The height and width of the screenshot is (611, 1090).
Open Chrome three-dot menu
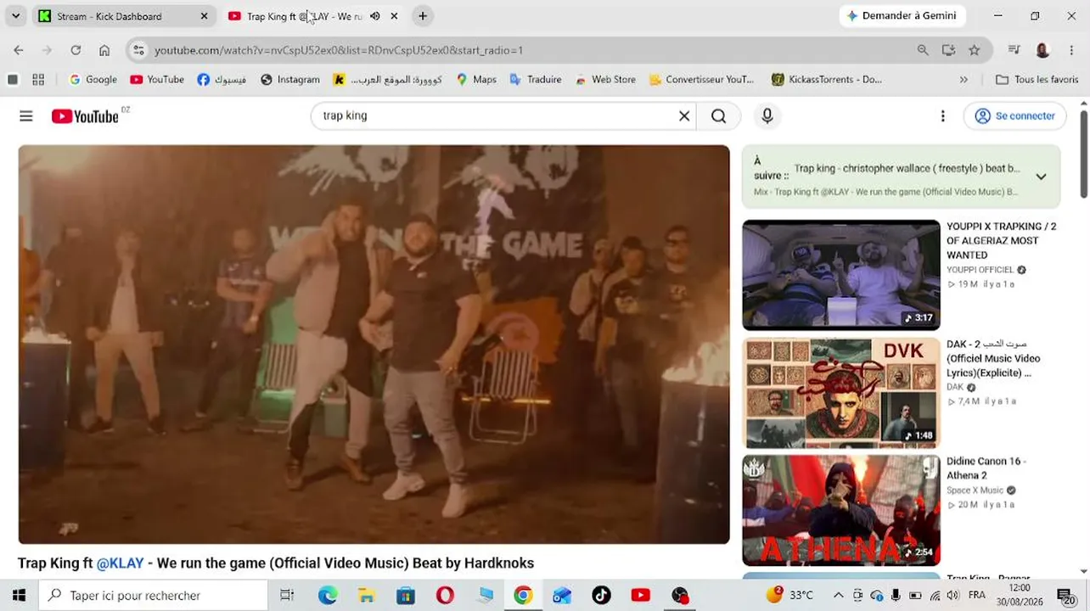1070,50
